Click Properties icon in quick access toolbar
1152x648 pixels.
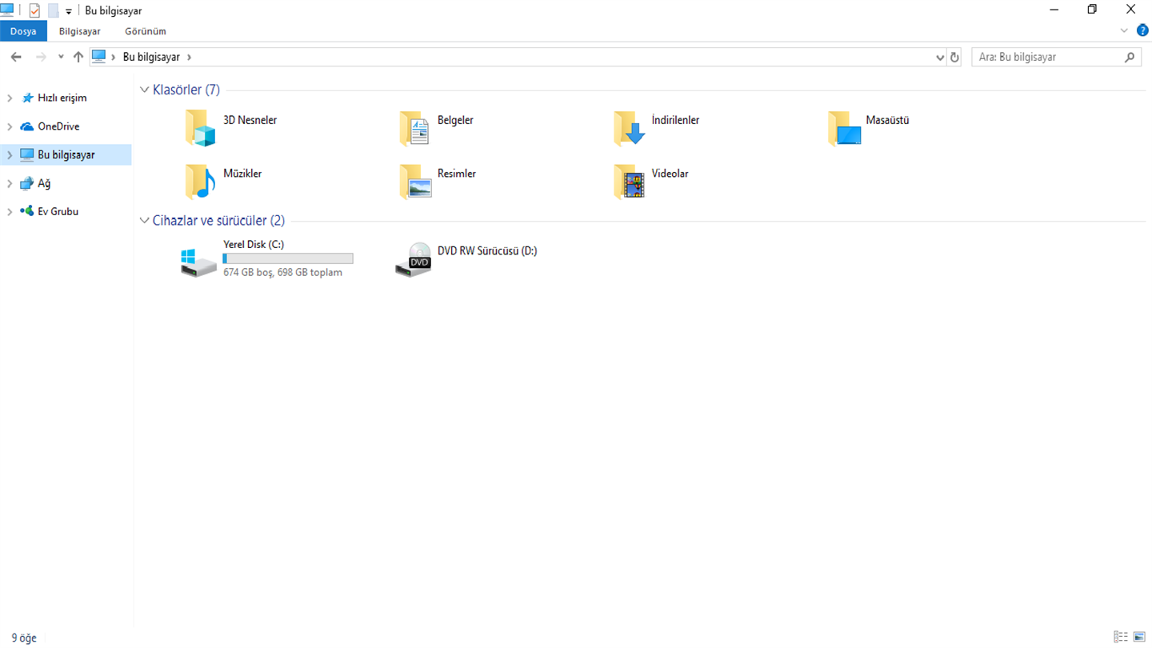click(x=34, y=10)
